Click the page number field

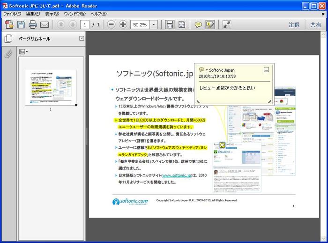coord(85,25)
